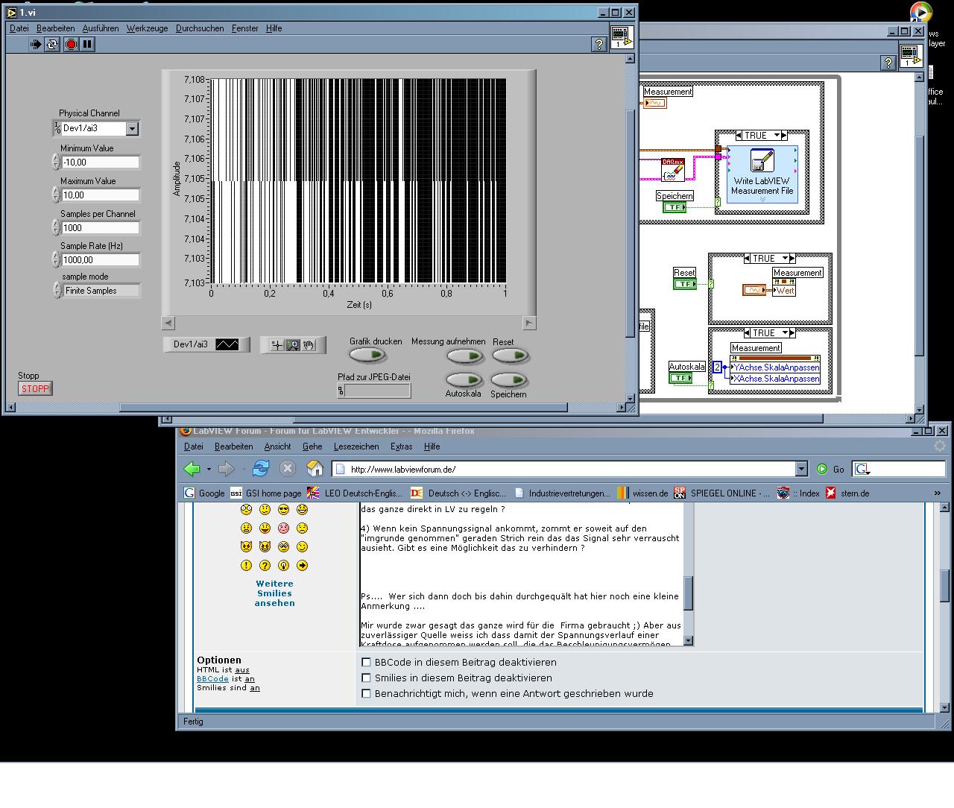Enable 'BBCode in diesem Beitrag deaktivieren' checkbox
The height and width of the screenshot is (808, 954).
(366, 662)
